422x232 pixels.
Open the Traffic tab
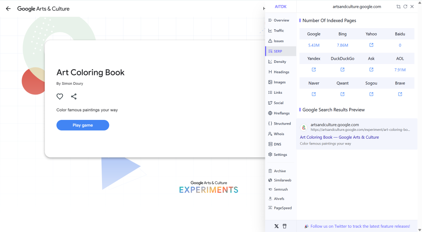(281, 31)
